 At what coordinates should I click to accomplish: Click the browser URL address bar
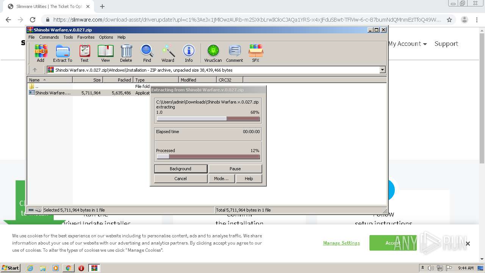(x=247, y=20)
